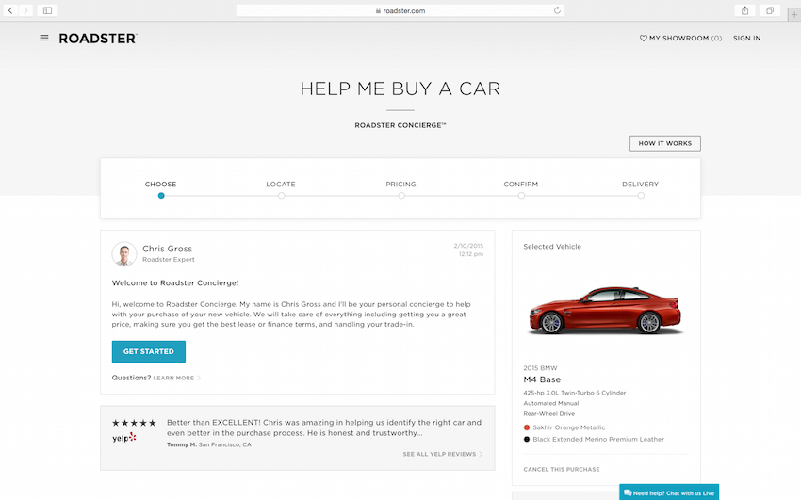This screenshot has width=801, height=500.
Task: Click the chat bubble icon
Action: coord(628,492)
